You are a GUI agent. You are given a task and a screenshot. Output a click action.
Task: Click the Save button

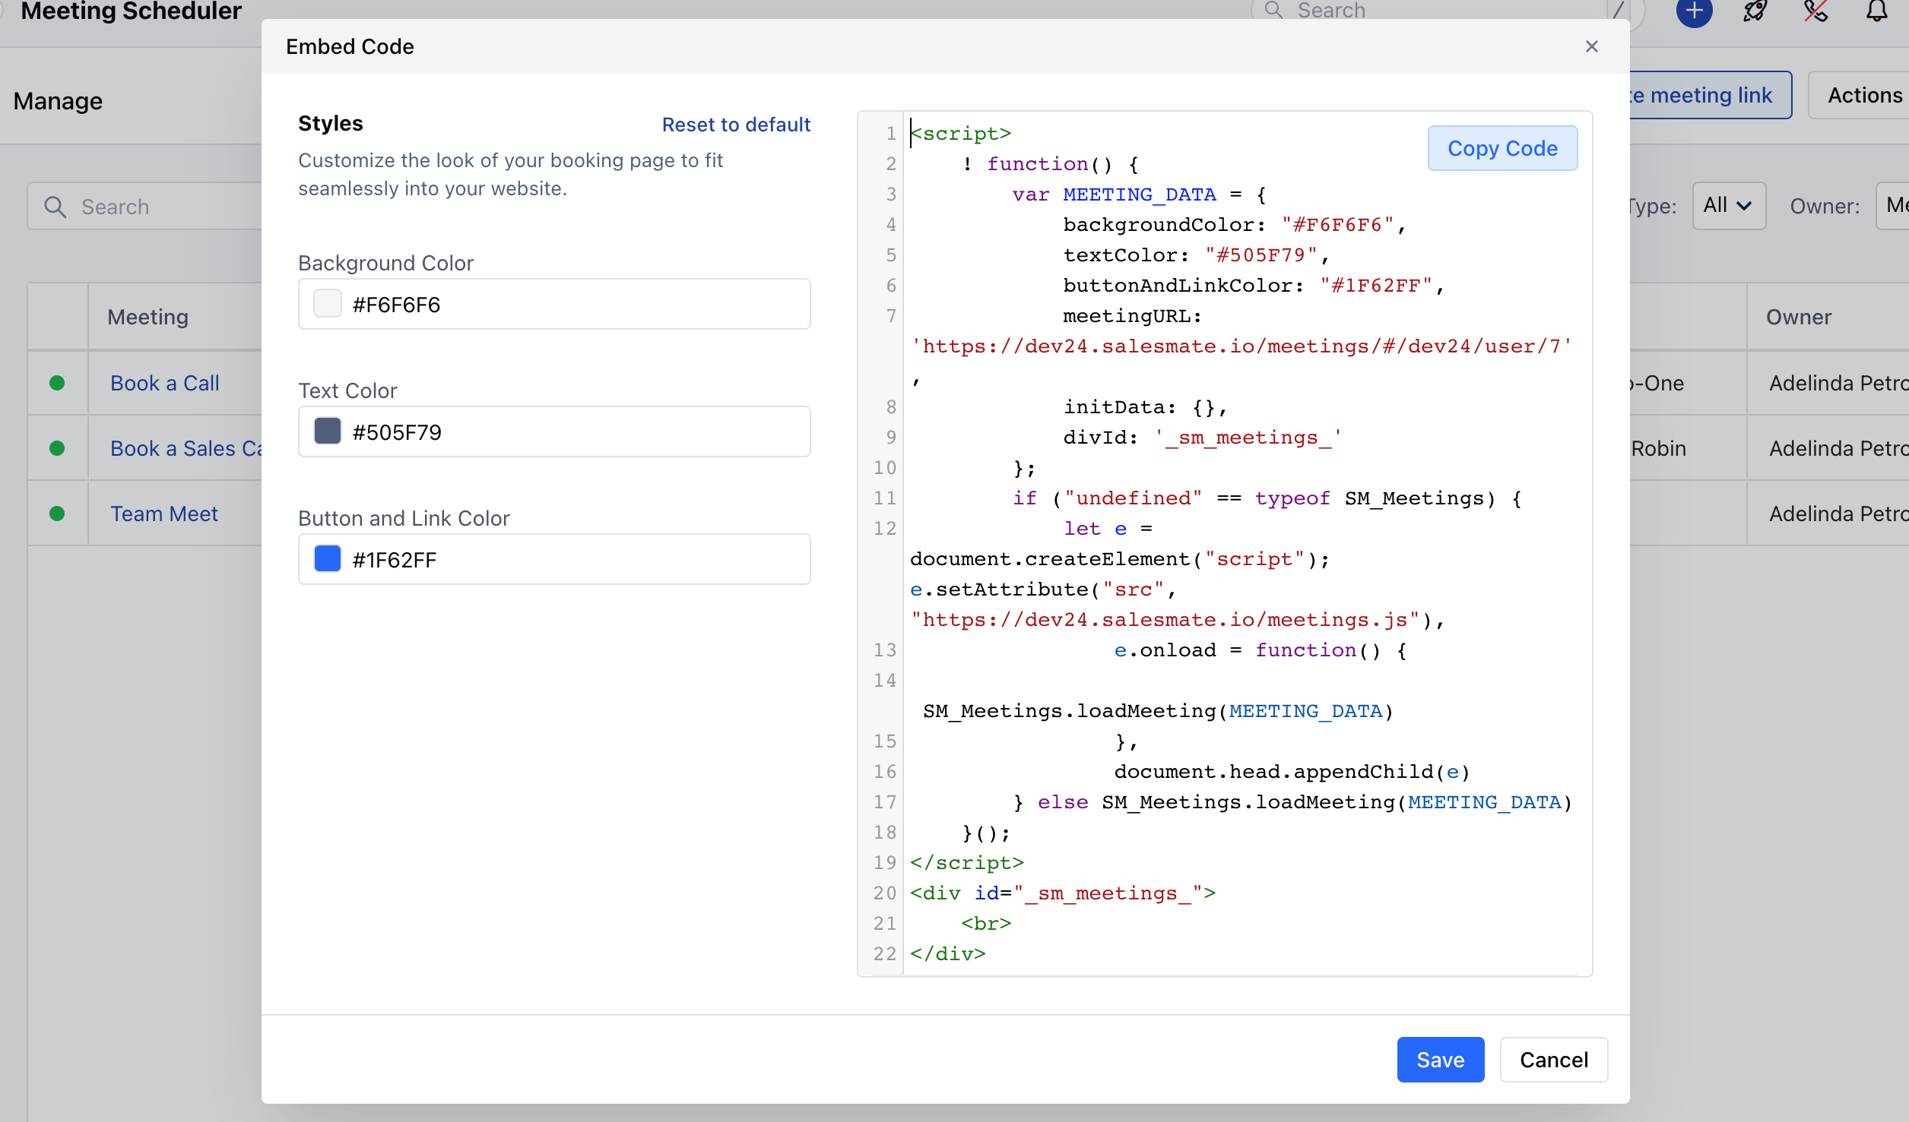[x=1440, y=1059]
